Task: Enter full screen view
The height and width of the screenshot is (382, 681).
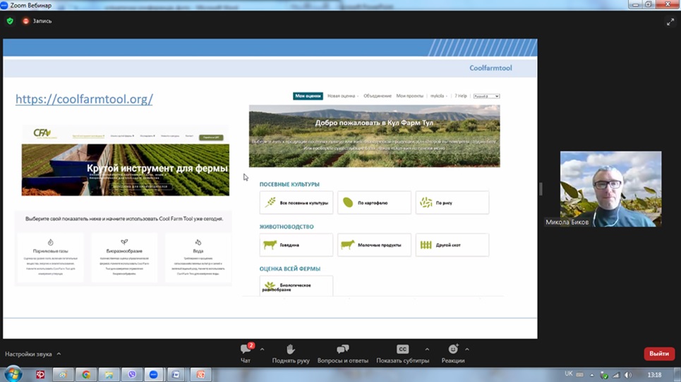Action: click(x=670, y=22)
